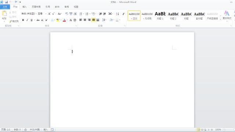Click the Text Effects icon
This screenshot has height=132, width=235.
[x=52, y=20]
